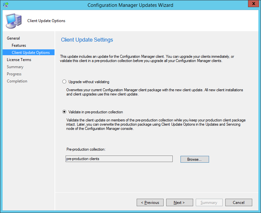Image resolution: width=261 pixels, height=213 pixels.
Task: Proceed with the Next button
Action: (x=180, y=202)
